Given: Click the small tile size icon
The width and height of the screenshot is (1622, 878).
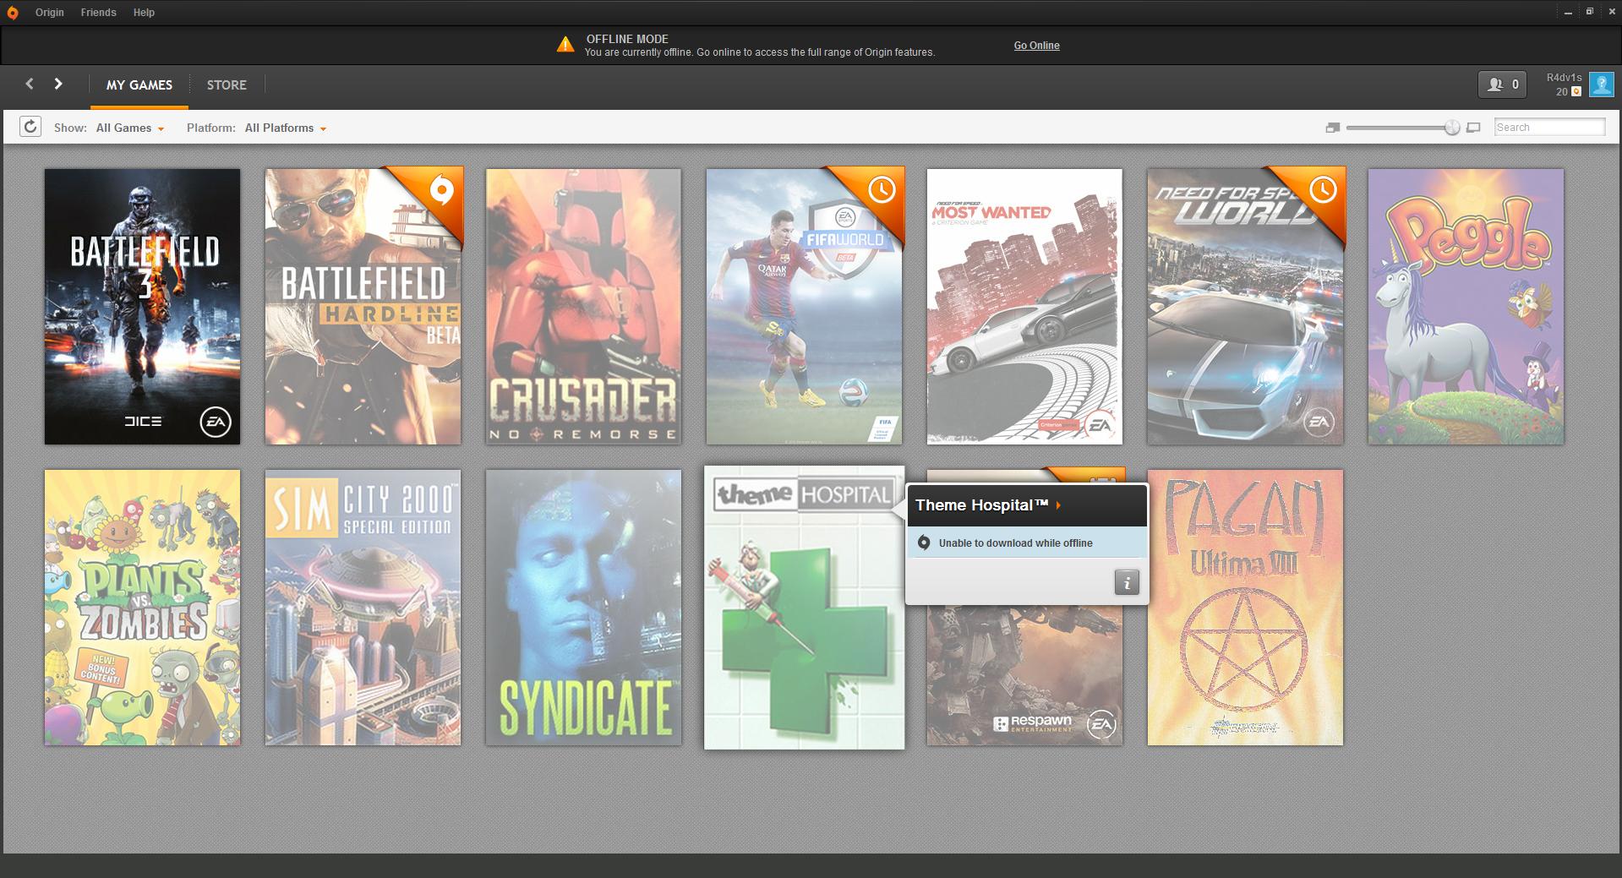Looking at the screenshot, I should coord(1333,128).
